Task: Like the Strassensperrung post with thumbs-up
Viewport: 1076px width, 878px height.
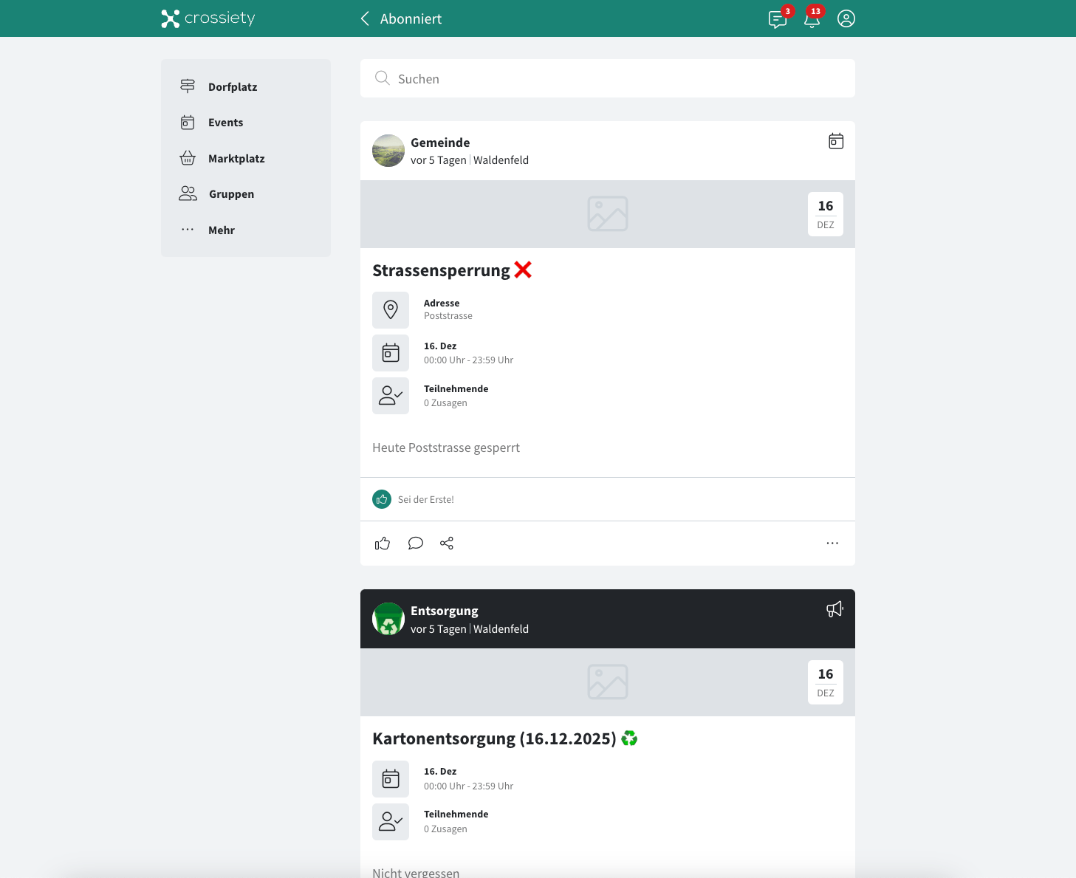Action: click(x=383, y=543)
